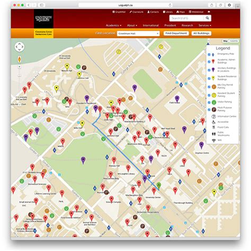Viewport: 251px width, 251px height.
Task: Click the green route endpoint marker
Action: 159,185
